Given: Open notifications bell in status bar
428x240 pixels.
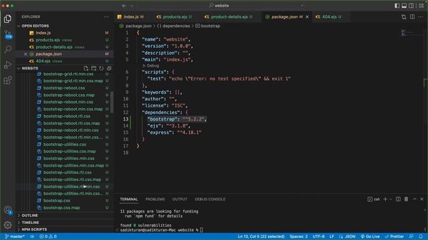Looking at the screenshot, I should coord(421,237).
